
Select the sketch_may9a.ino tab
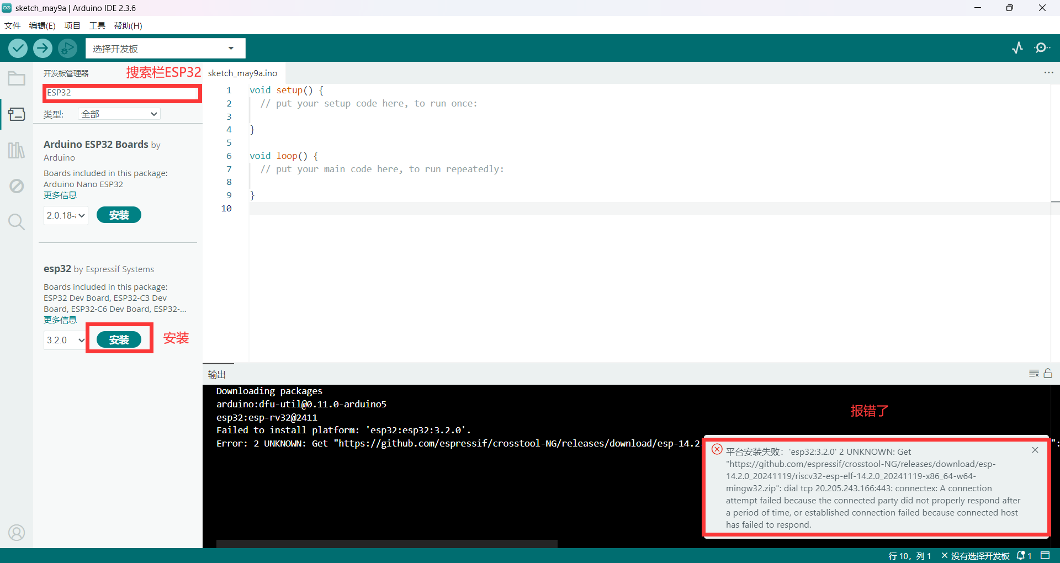click(243, 73)
